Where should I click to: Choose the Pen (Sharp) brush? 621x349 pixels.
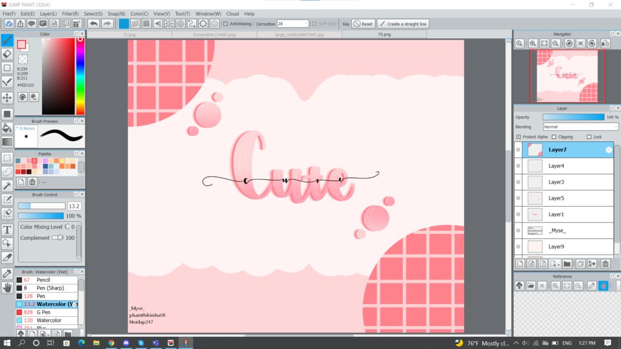click(47, 288)
